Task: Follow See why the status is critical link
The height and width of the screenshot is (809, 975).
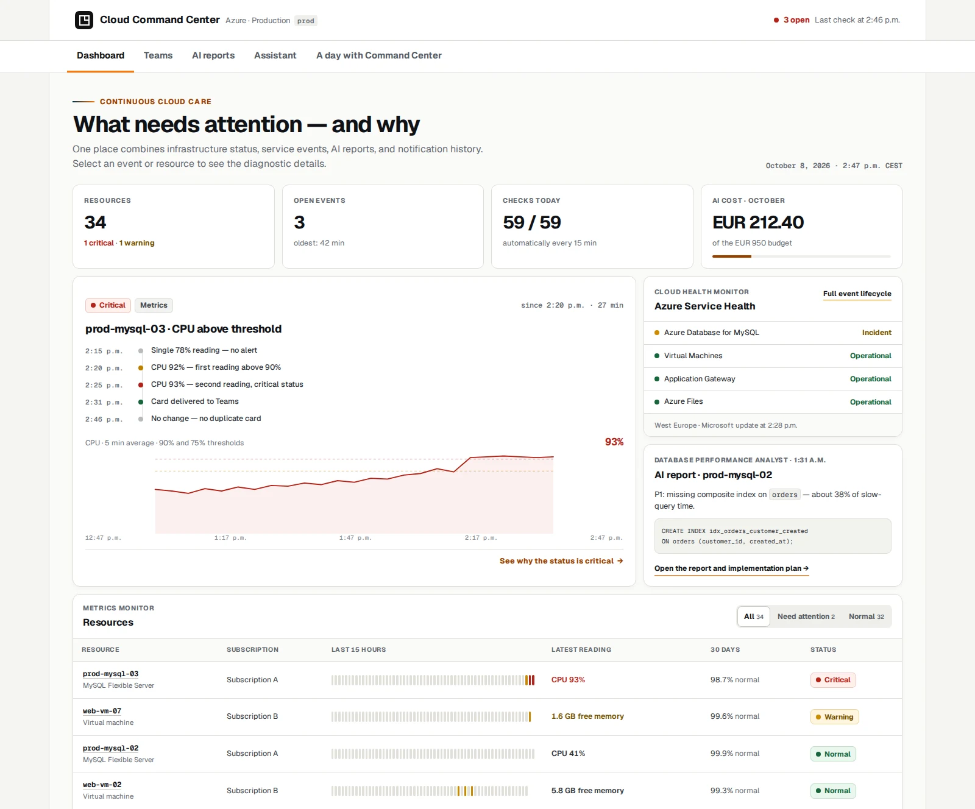Action: tap(561, 561)
